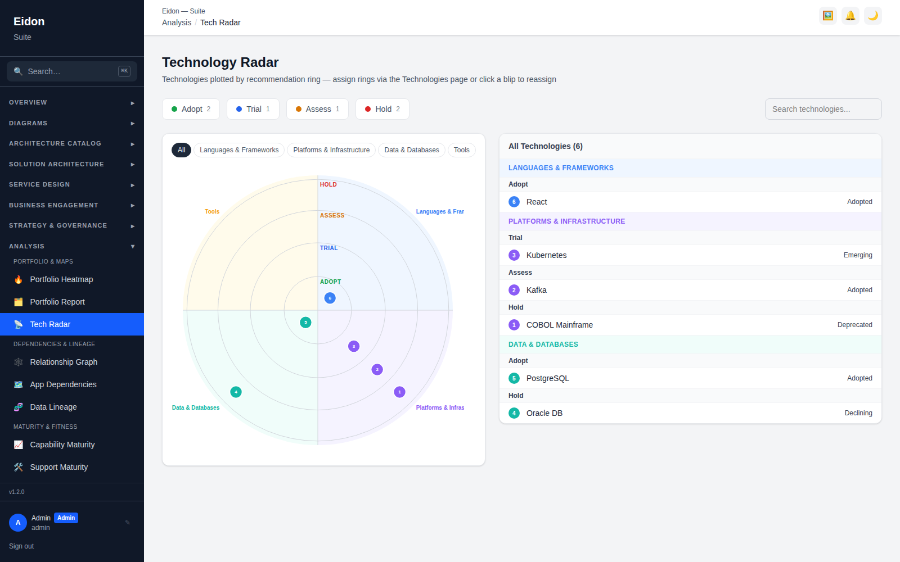Toggle the Hold ring filter

tap(382, 109)
